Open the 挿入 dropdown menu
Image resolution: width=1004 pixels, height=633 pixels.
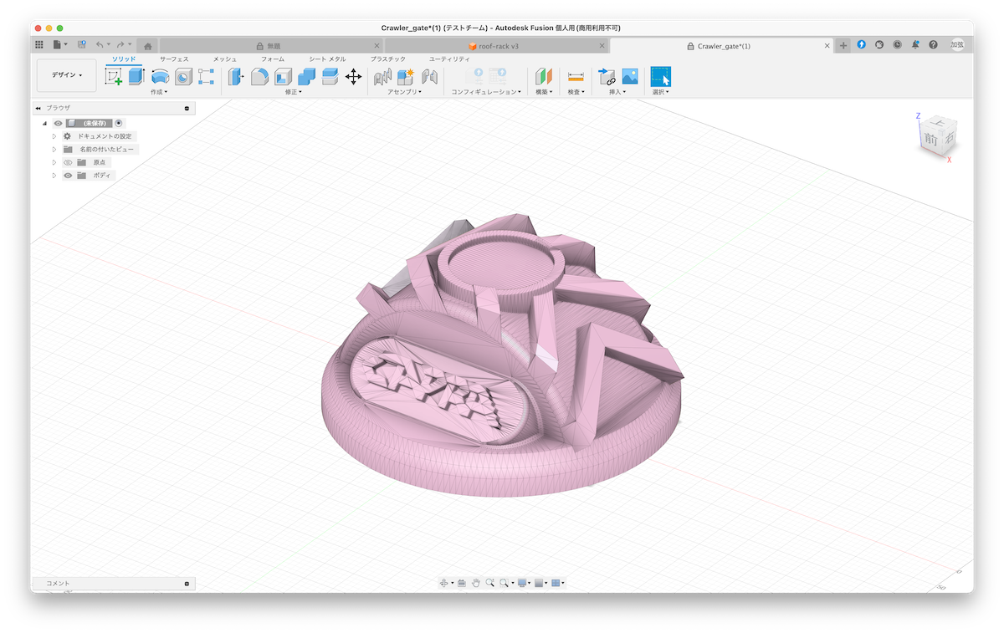coord(618,92)
